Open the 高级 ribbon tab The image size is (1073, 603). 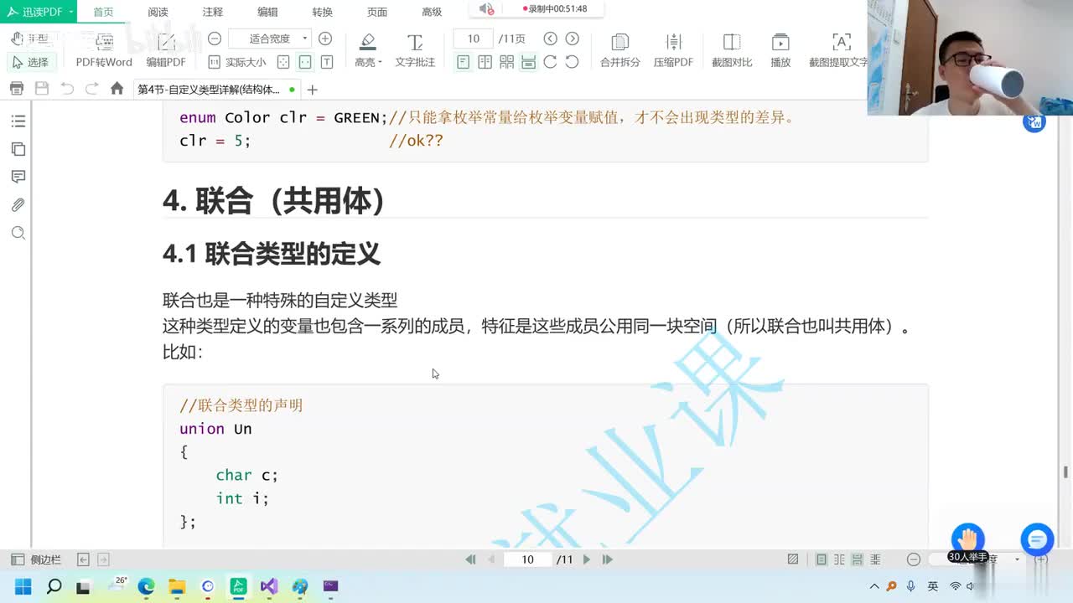pos(432,12)
